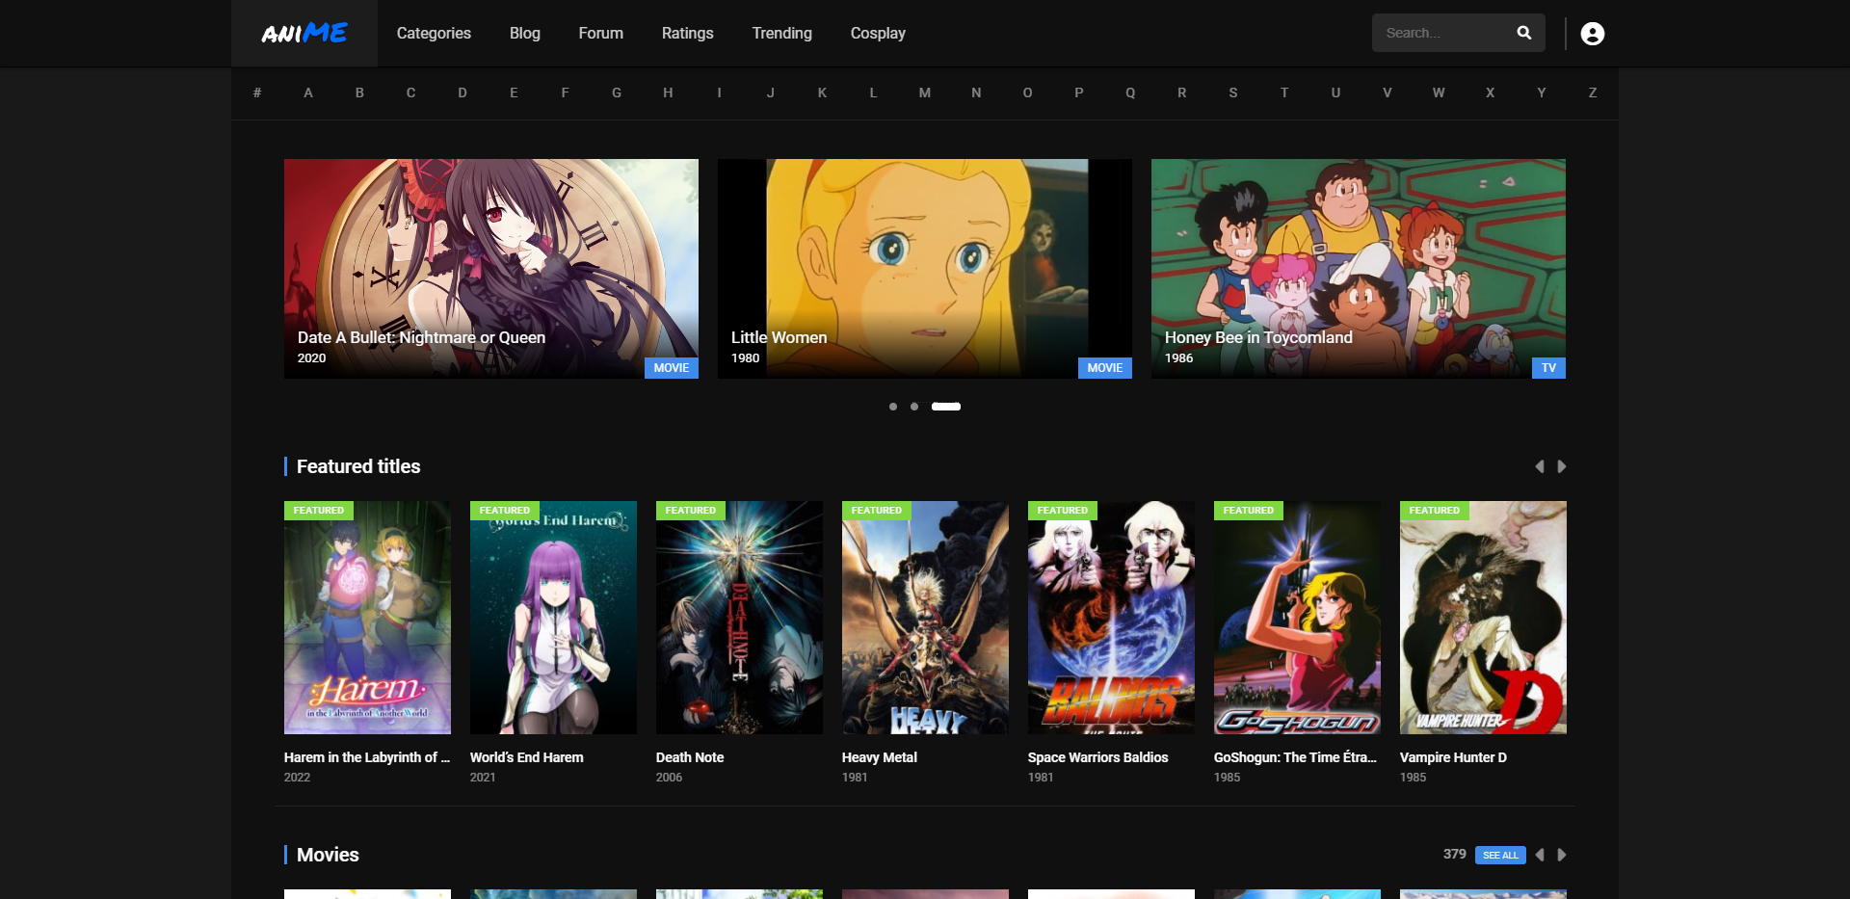
Task: Navigate to the Cosplay section
Action: click(877, 33)
